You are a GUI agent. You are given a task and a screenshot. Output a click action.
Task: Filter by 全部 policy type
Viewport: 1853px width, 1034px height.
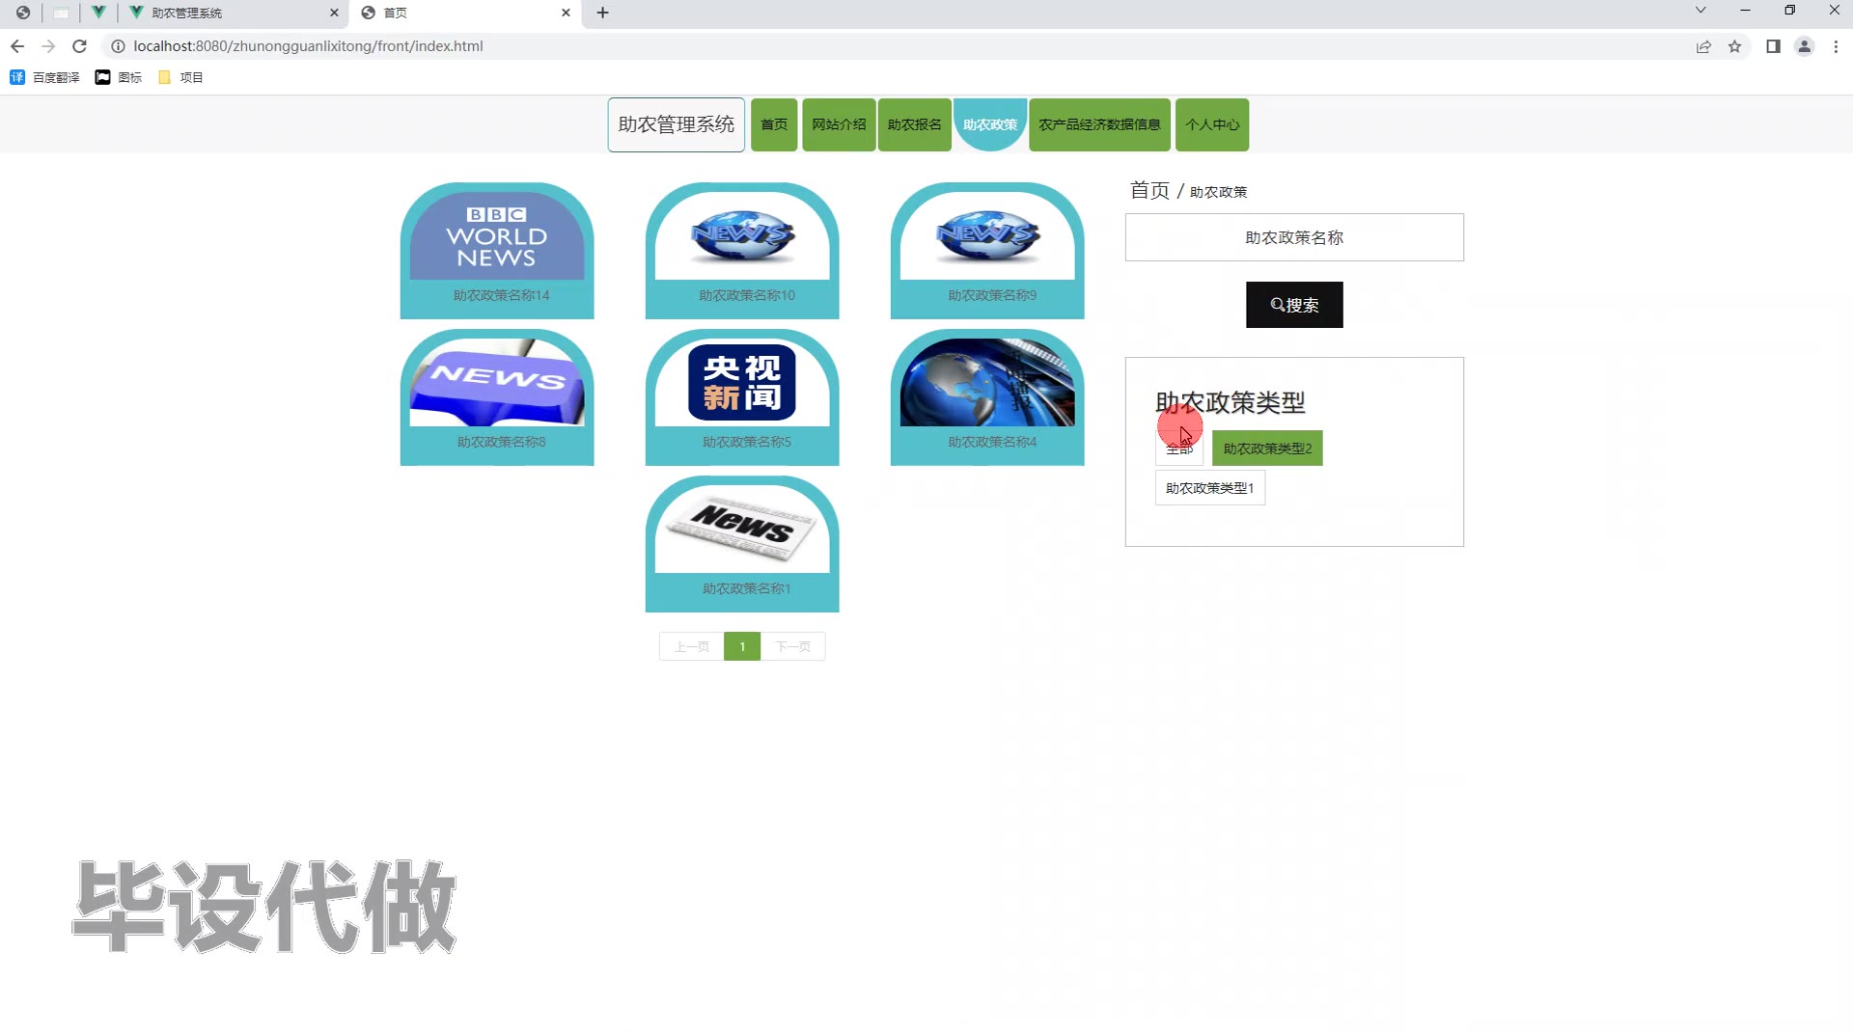[1179, 449]
